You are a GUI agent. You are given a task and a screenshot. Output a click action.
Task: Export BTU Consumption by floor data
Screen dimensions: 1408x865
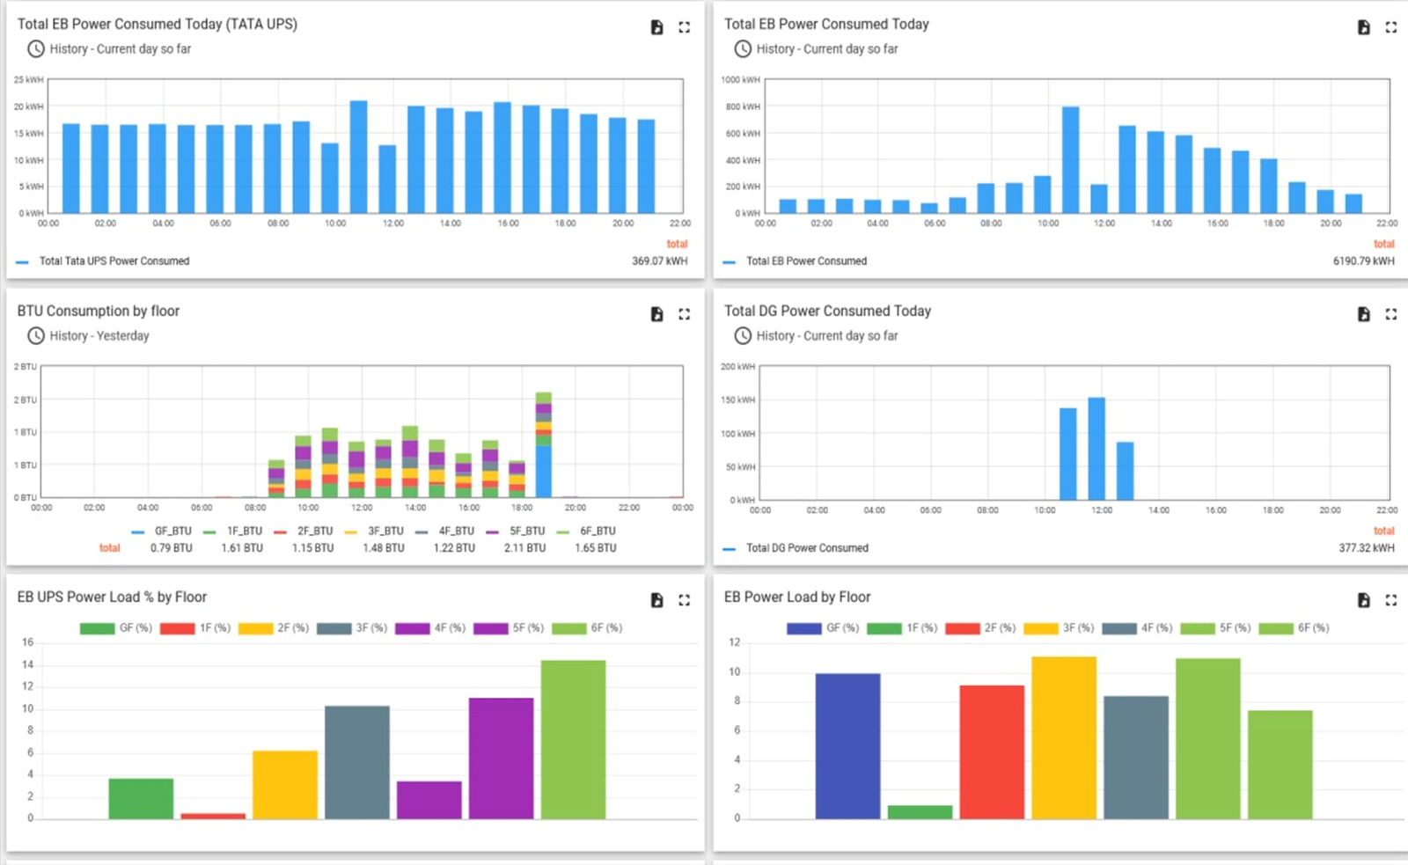pos(656,314)
